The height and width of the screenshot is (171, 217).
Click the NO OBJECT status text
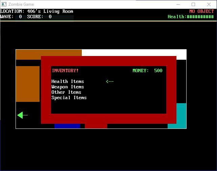coord(201,11)
